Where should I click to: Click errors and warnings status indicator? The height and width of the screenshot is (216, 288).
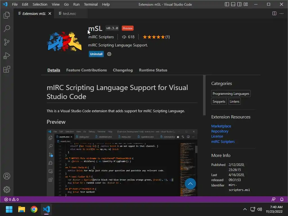pos(11,199)
